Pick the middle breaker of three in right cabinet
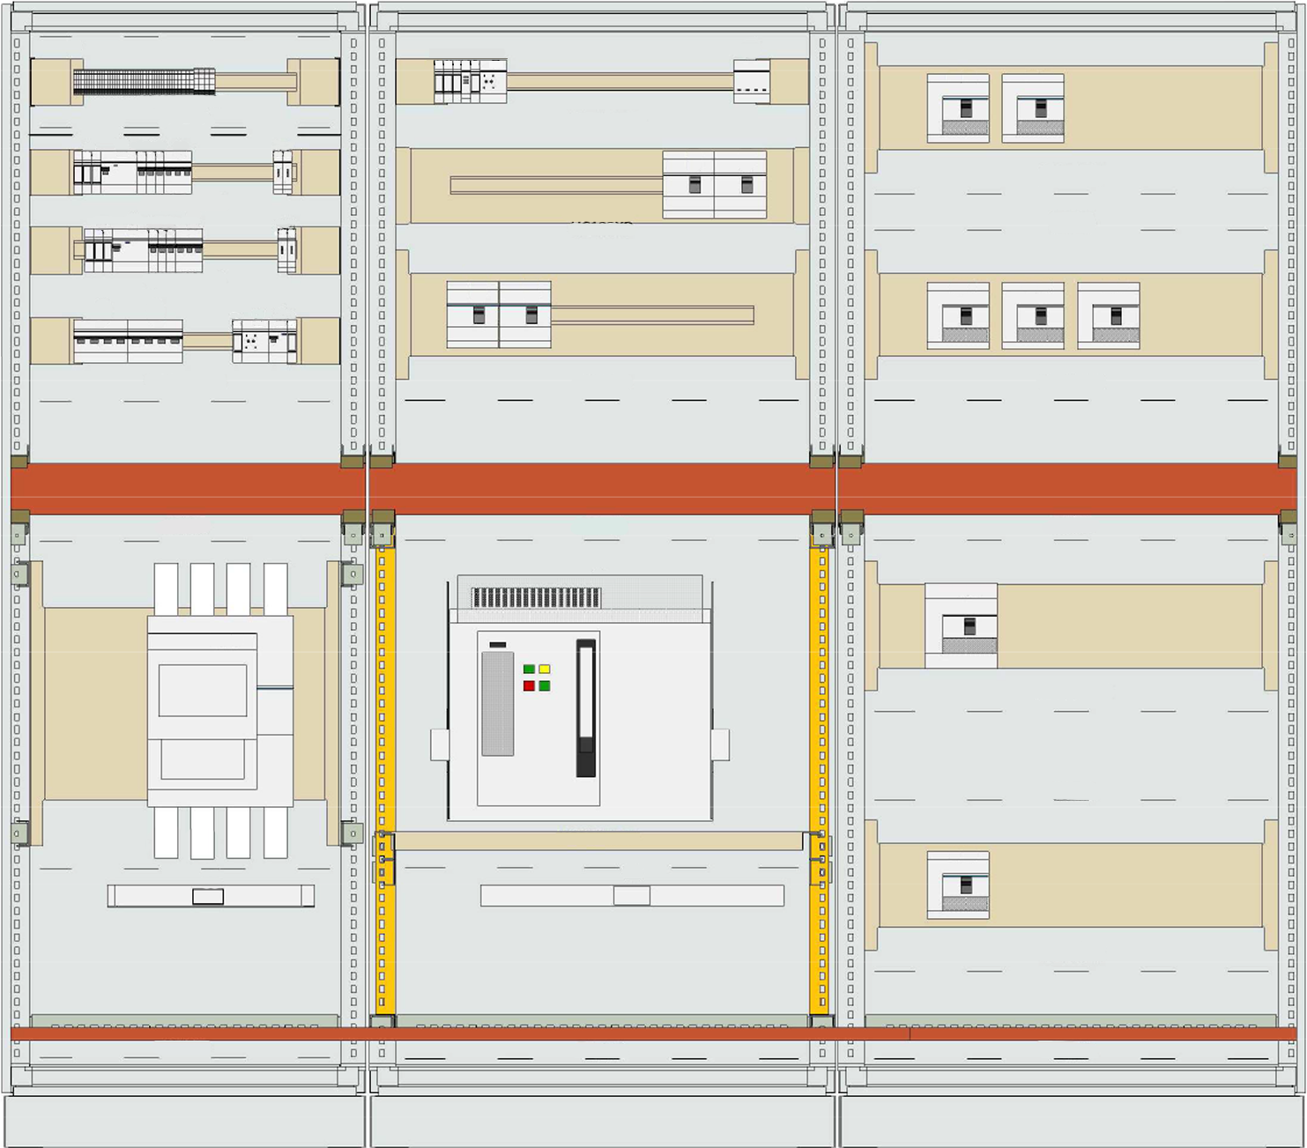This screenshot has width=1307, height=1148. [1033, 315]
